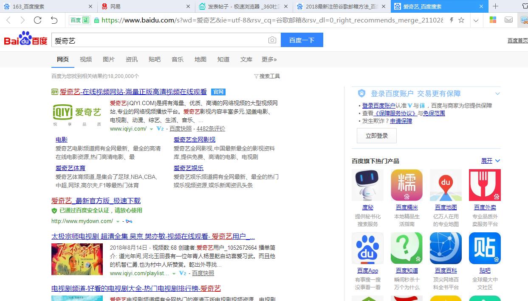Collapse the 登录百度账户 panel chevron
Image resolution: width=528 pixels, height=301 pixels.
[497, 94]
